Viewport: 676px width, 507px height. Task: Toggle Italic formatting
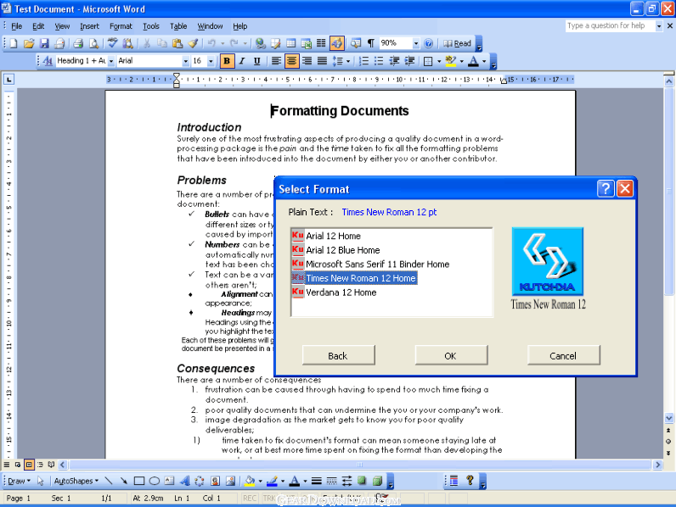242,61
